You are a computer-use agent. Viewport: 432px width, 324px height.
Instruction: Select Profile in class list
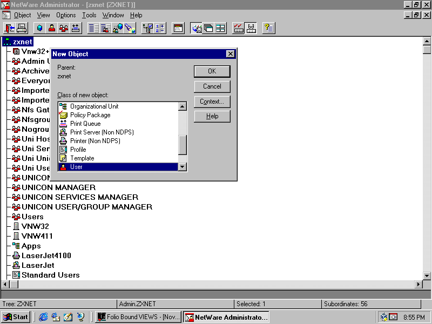(118, 150)
